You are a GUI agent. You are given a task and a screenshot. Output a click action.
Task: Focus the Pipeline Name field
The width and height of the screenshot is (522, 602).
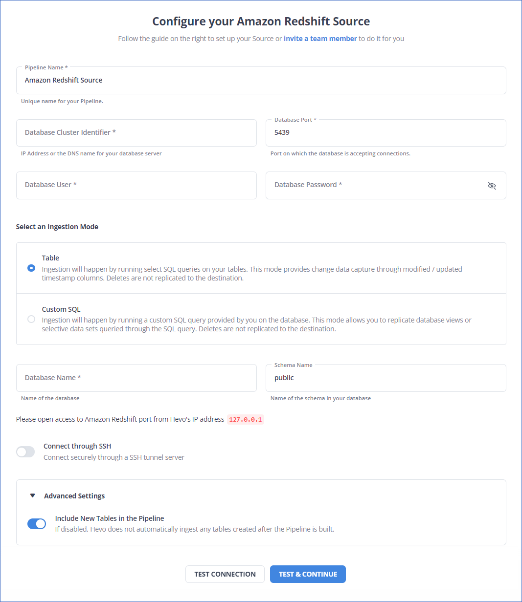261,80
